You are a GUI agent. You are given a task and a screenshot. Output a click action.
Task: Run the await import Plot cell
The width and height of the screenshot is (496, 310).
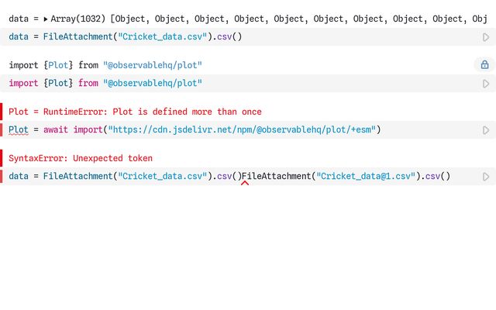486,130
